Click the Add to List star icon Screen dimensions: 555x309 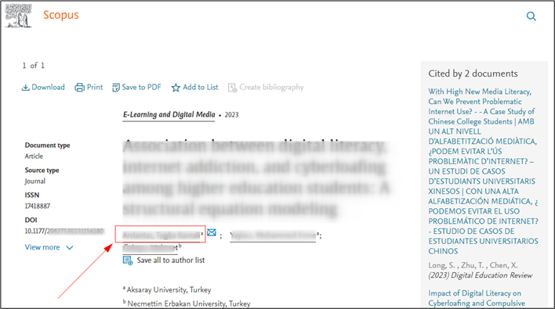coord(176,88)
